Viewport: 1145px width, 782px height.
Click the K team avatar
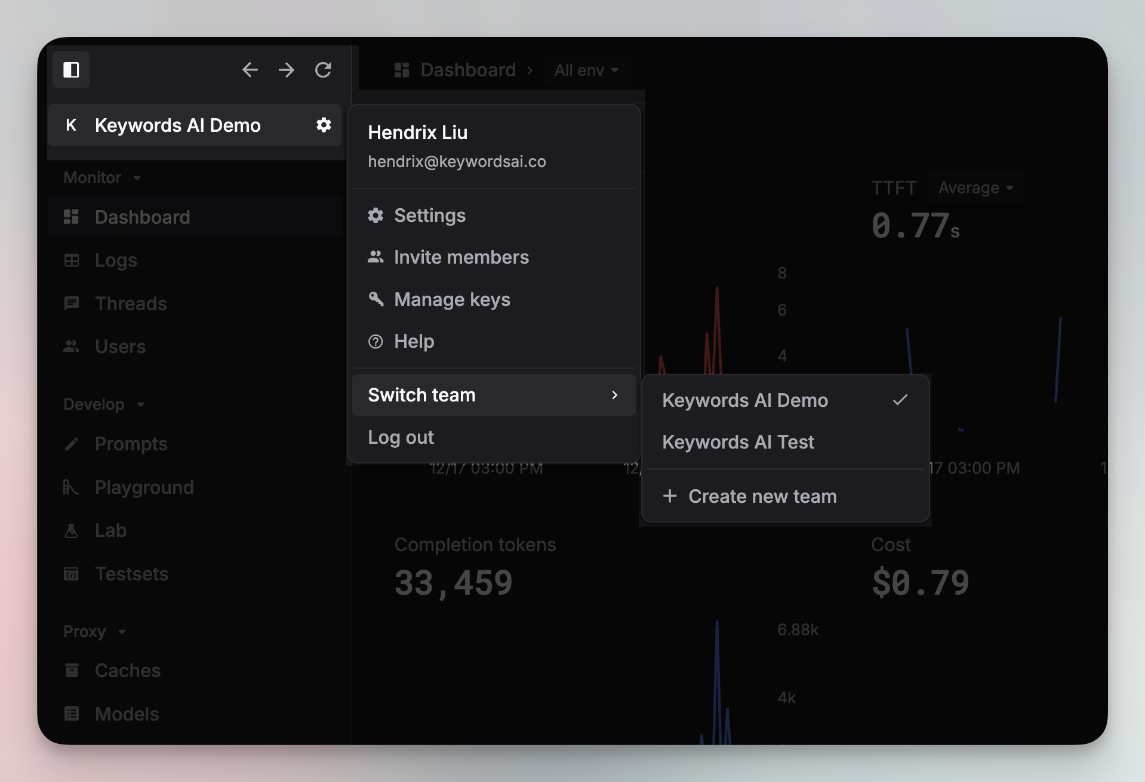coord(71,125)
